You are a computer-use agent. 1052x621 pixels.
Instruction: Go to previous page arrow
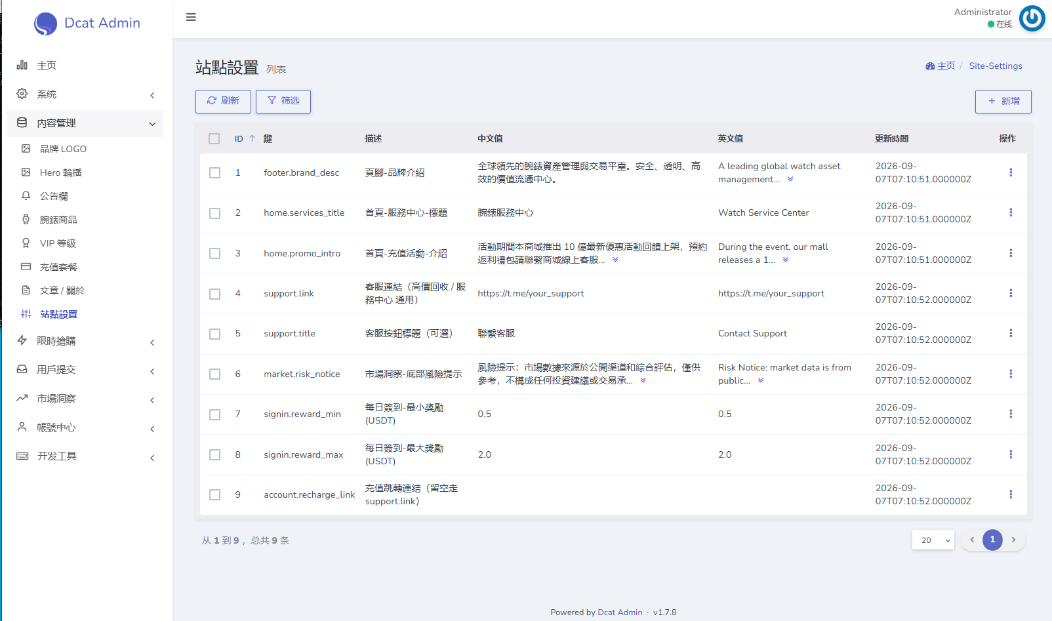point(972,540)
